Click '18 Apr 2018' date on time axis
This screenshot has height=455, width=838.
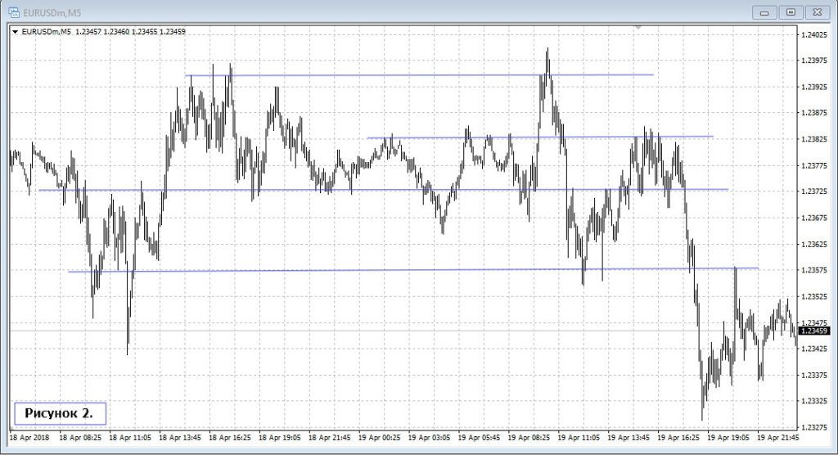31,438
